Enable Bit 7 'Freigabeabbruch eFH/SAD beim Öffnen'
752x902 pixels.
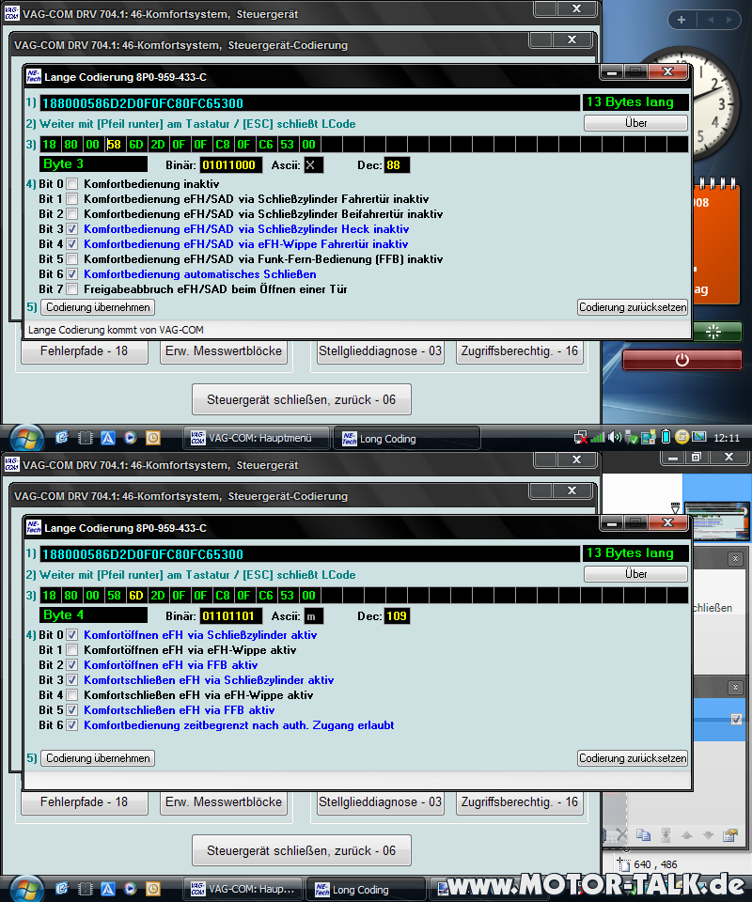[72, 288]
